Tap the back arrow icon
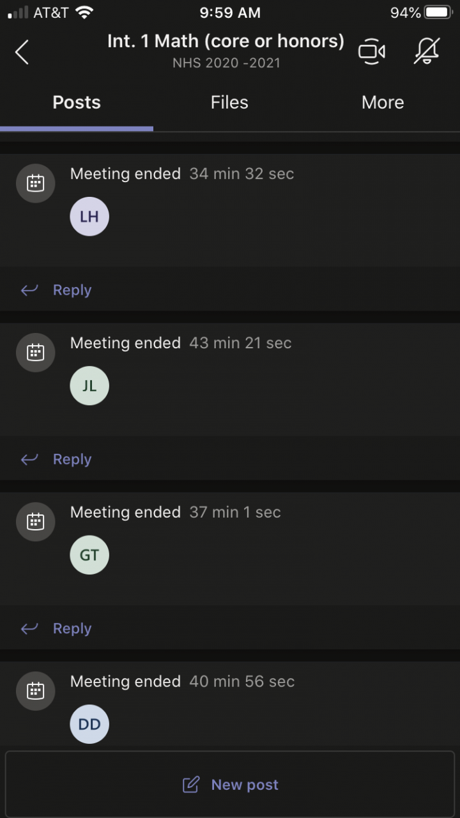 pos(22,52)
